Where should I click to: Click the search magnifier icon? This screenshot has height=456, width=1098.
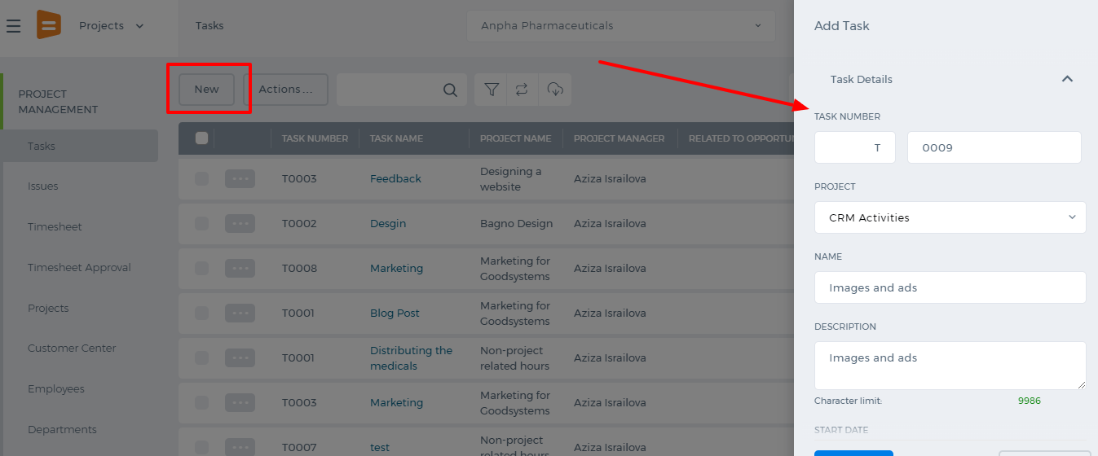(450, 90)
